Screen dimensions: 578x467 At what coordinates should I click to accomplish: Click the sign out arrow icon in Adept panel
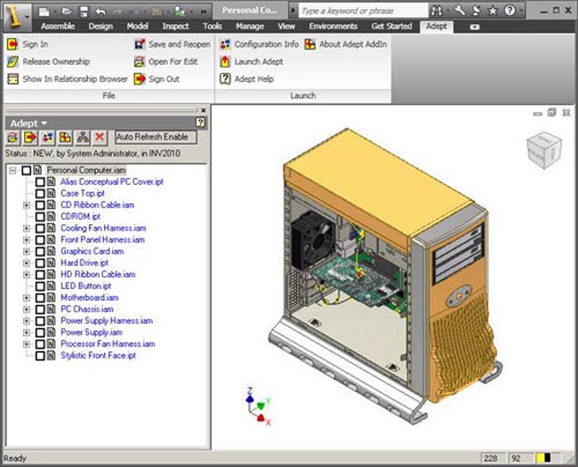coord(30,138)
